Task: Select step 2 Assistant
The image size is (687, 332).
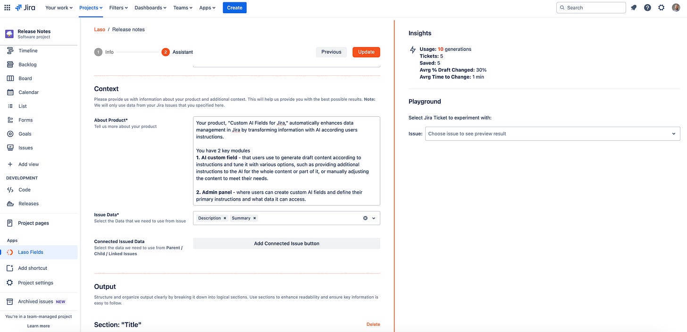Action: pos(177,52)
